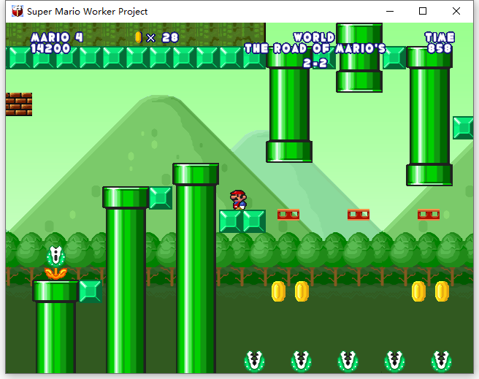Click the middle piranha plant in the bottom row
Screen dimensions: 479x379
pyautogui.click(x=348, y=361)
